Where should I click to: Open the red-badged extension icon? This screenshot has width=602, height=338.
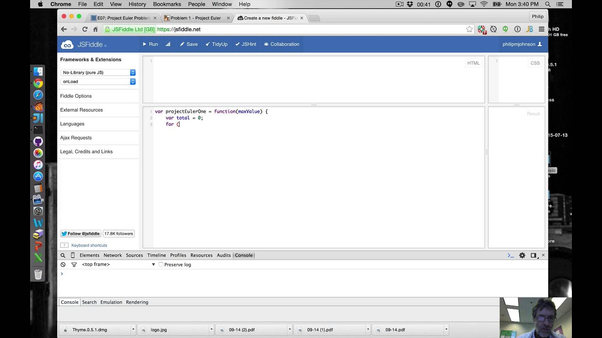coord(482,29)
